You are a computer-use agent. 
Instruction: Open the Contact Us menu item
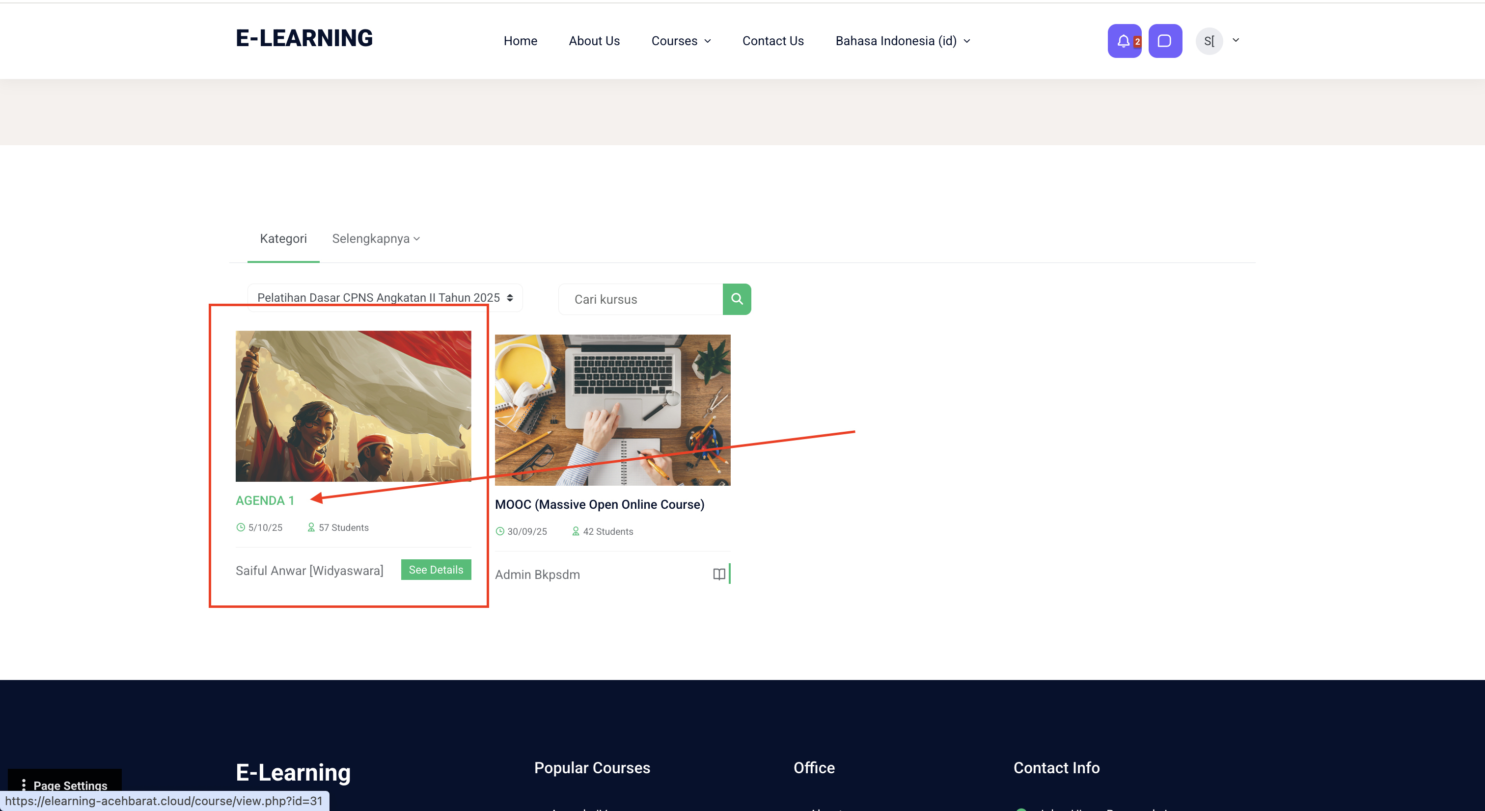coord(772,41)
